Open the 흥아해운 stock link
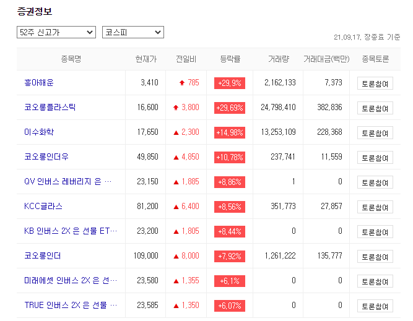The image size is (413, 321). (x=39, y=83)
